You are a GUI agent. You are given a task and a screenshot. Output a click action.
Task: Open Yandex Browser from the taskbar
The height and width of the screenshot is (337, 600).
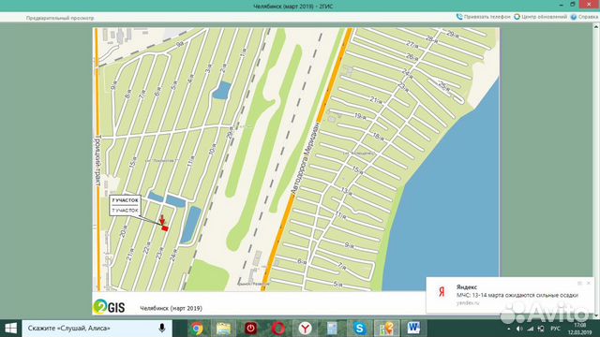305,329
